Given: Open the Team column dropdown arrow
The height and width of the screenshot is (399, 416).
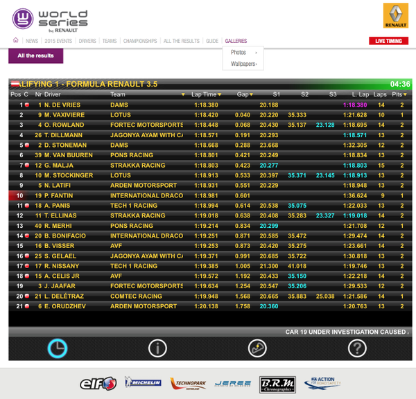Looking at the screenshot, I should click(183, 95).
